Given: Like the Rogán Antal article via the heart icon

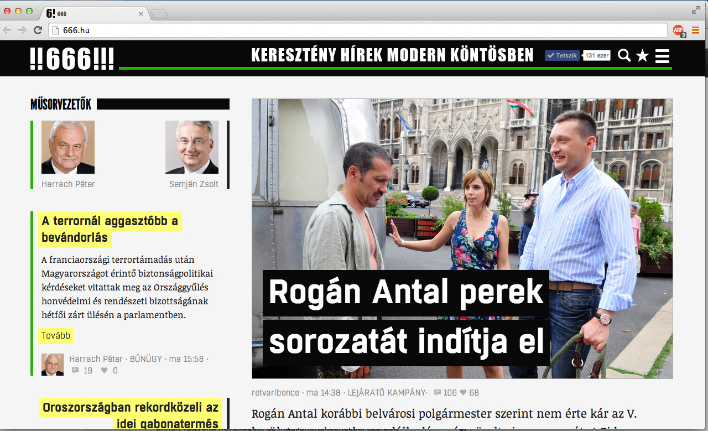Looking at the screenshot, I should coord(462,392).
